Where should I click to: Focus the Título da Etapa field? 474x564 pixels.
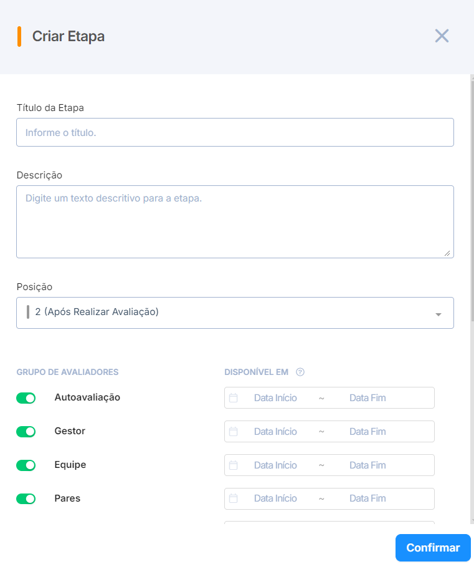point(235,132)
